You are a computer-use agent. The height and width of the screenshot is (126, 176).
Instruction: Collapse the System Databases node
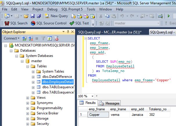(x=17, y=56)
